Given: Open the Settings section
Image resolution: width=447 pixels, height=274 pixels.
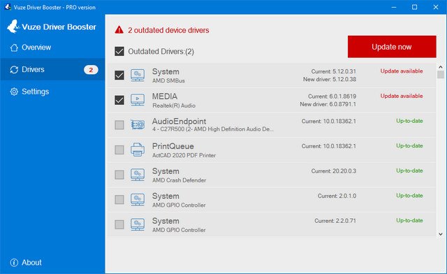Looking at the screenshot, I should point(52,92).
